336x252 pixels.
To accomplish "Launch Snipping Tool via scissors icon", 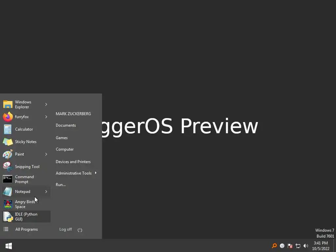I will pos(8,166).
